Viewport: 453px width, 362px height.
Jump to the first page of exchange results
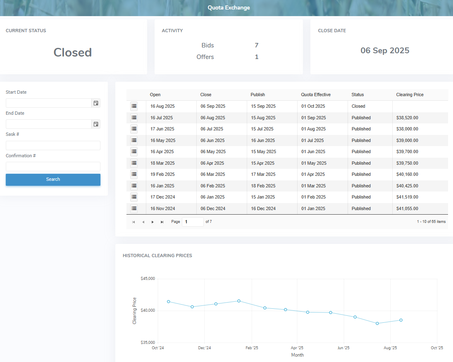point(134,222)
